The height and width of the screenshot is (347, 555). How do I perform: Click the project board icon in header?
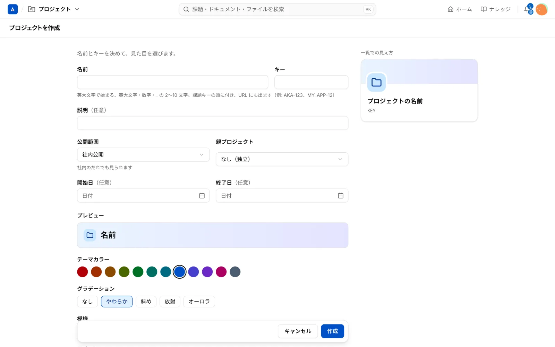(32, 9)
